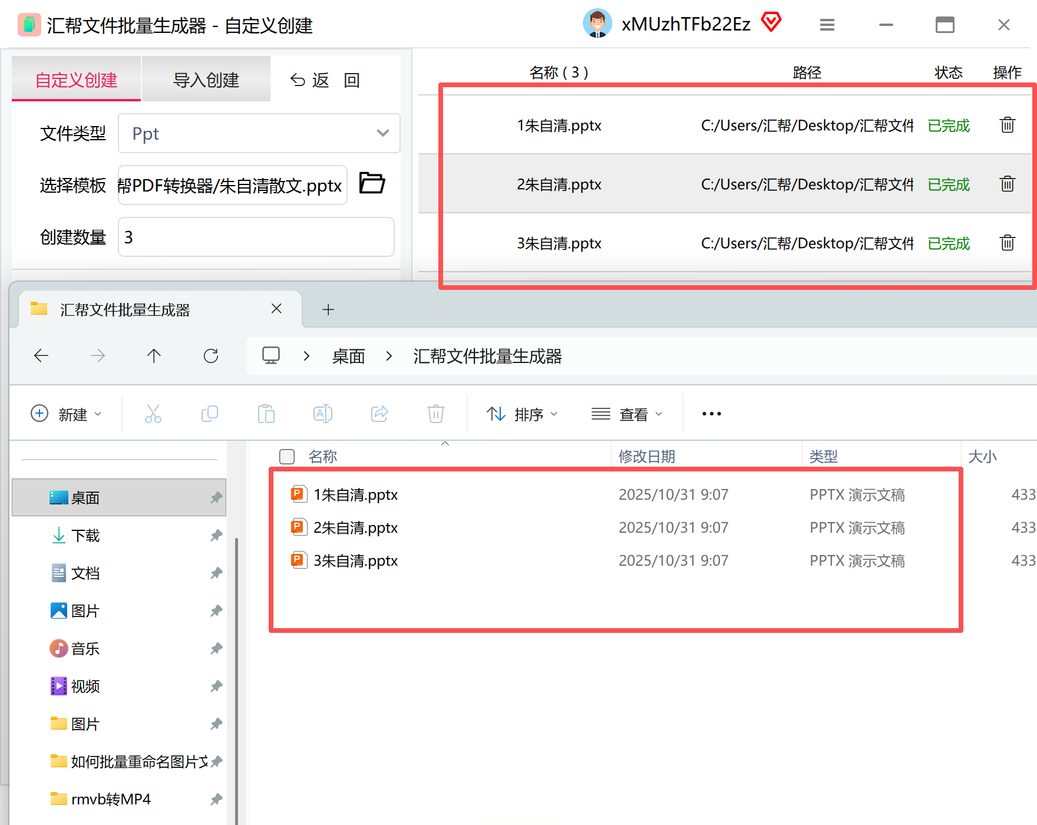The height and width of the screenshot is (825, 1037).
Task: Open the hamburger menu in the title bar
Action: pos(827,25)
